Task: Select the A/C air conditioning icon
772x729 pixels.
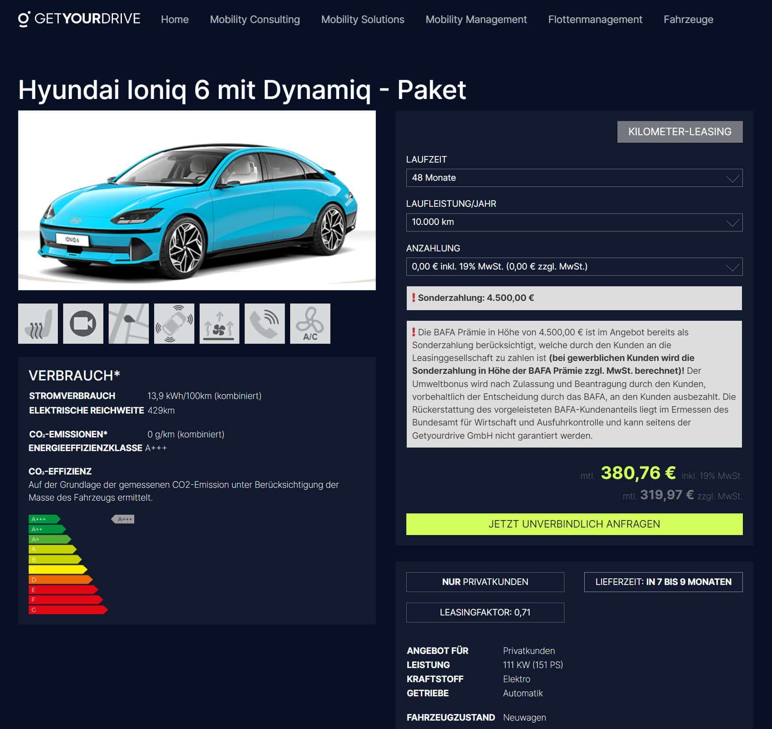Action: (310, 323)
